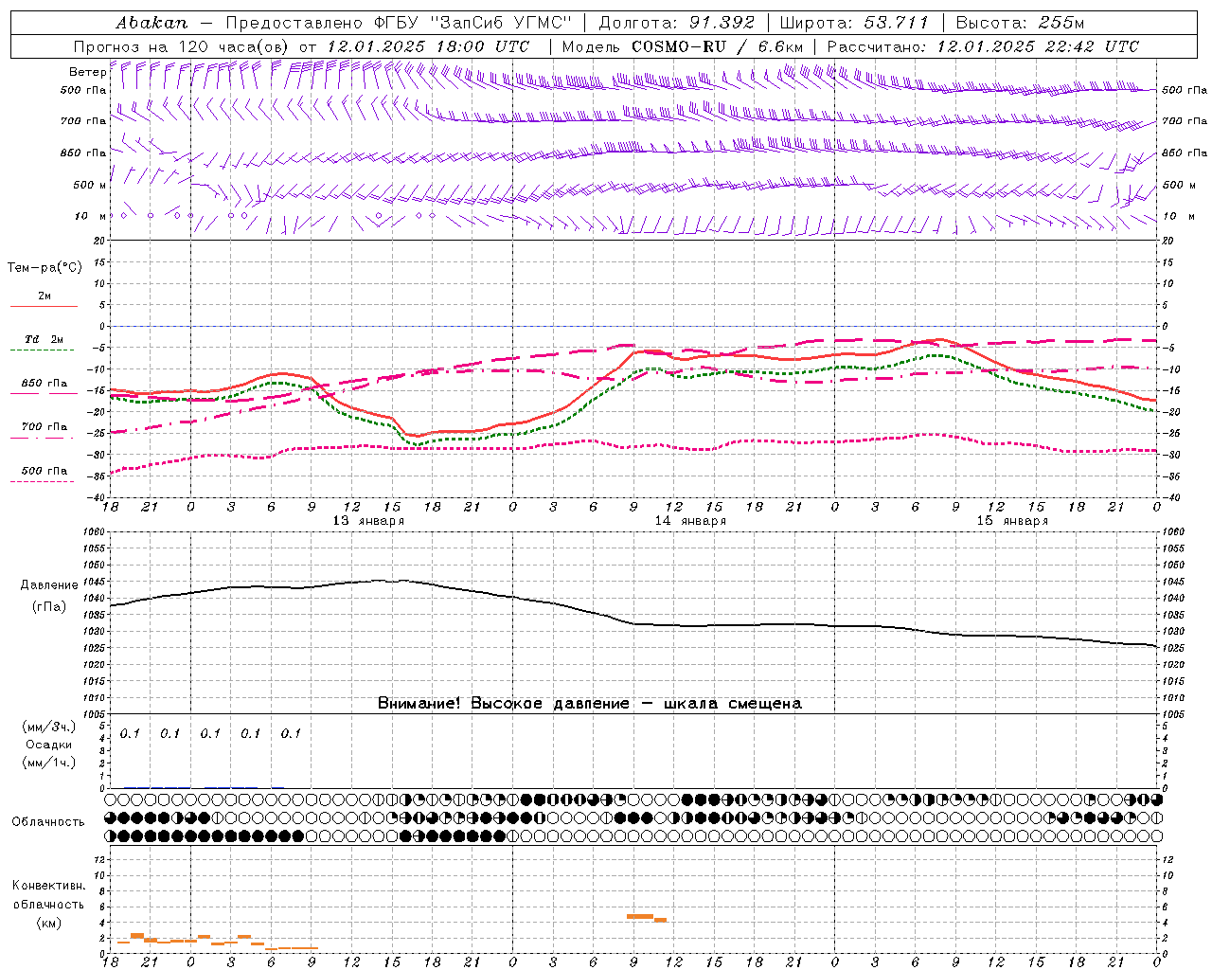Click the "Рассчитано: 12.01.2025 22:42 UTC" computed time
Screen dimensions: 1212x970
983,46
